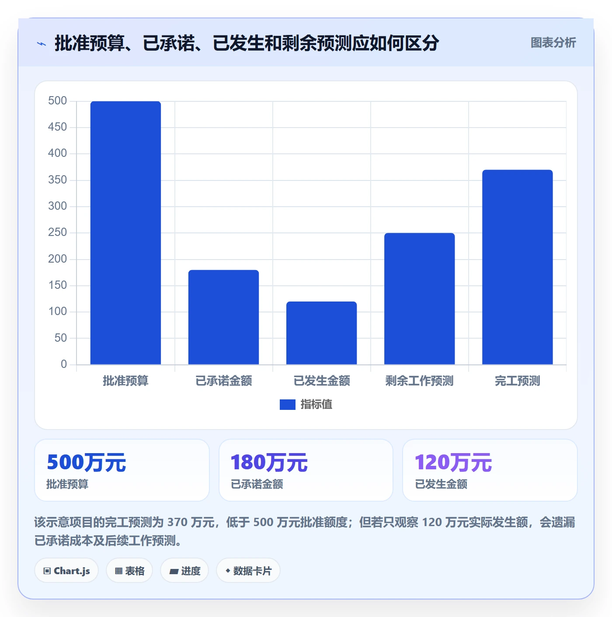This screenshot has height=617, width=612.
Task: Click the square icon in the Chart.js chip
Action: [x=47, y=571]
